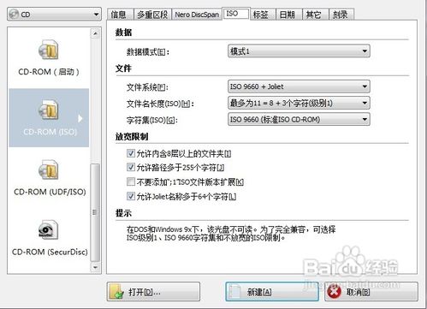Switch to the 多重区段 tab

pos(152,15)
